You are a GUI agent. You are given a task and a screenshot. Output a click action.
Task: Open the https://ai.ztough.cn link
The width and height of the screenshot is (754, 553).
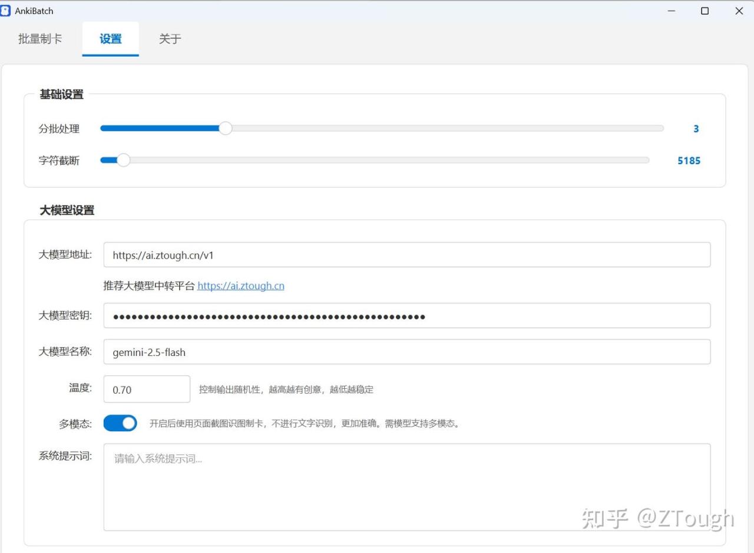(x=241, y=286)
